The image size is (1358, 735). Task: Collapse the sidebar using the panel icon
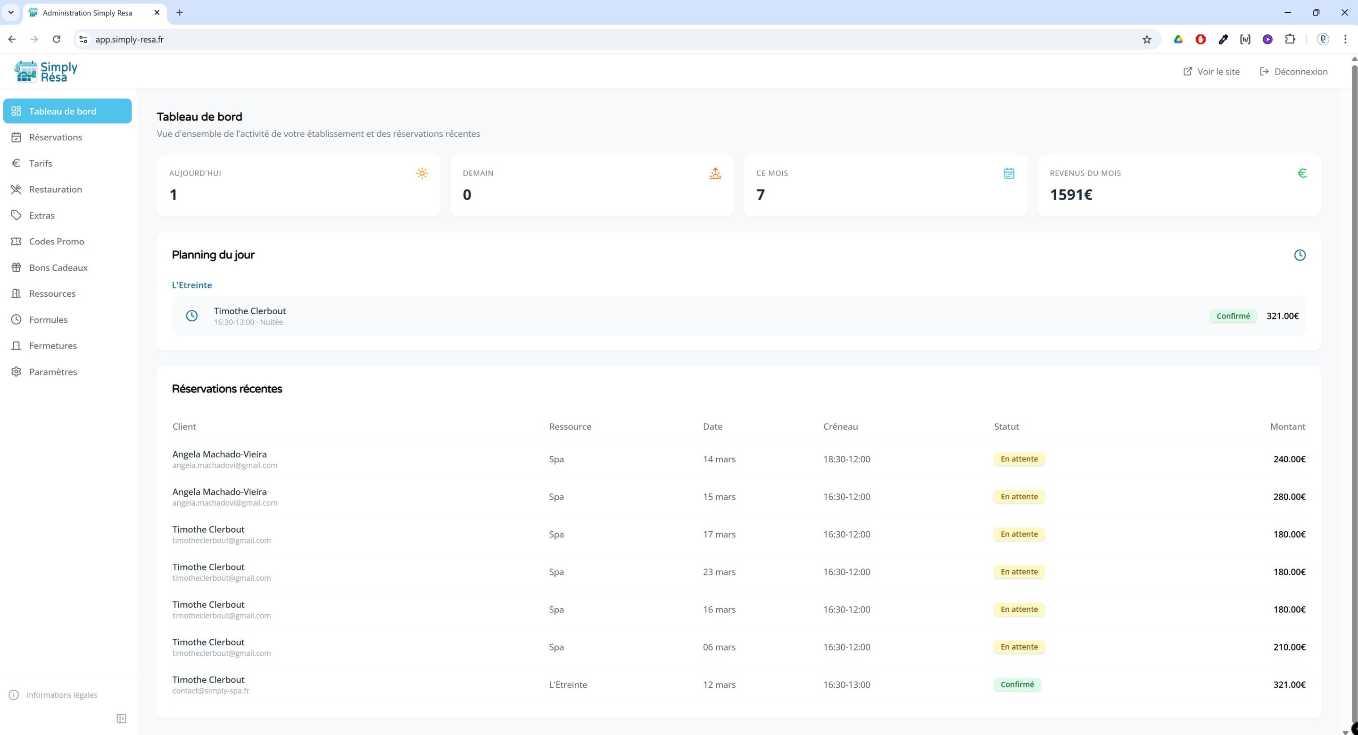click(x=121, y=718)
